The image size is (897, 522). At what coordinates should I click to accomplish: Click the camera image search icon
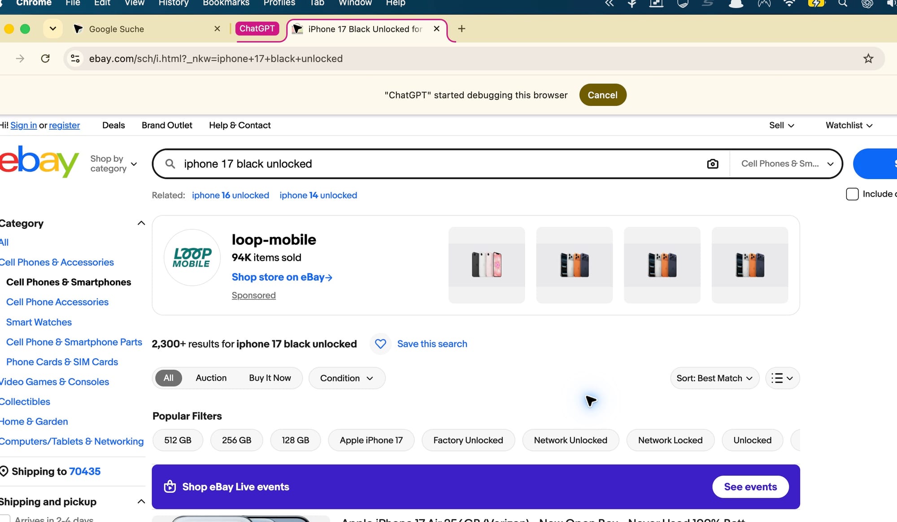(x=712, y=164)
